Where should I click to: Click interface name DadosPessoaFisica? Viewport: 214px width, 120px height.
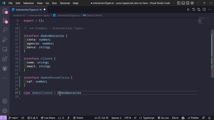[55, 78]
